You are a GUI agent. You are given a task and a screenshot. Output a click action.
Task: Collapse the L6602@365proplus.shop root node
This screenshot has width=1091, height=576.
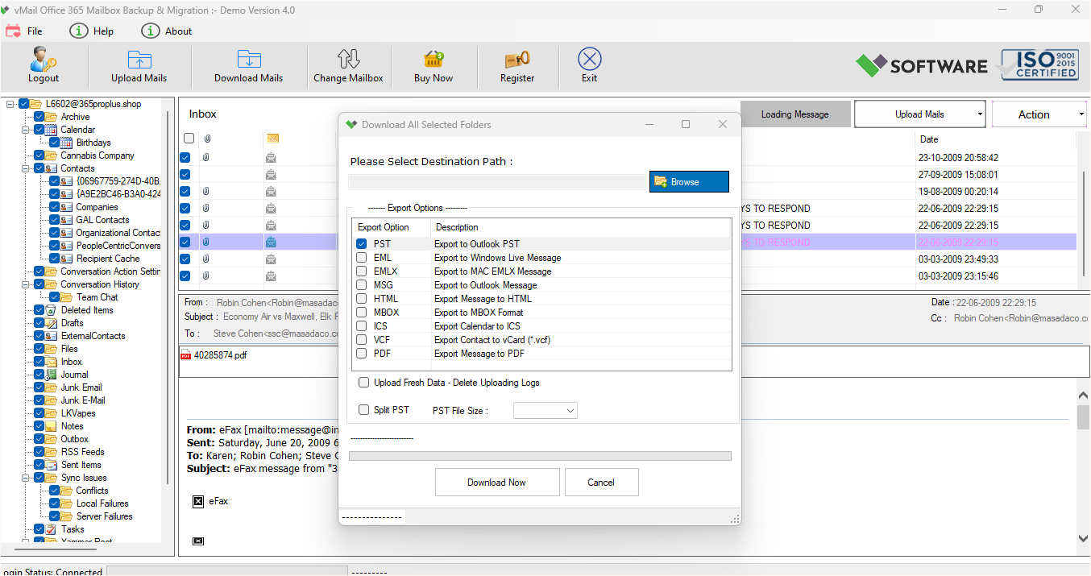[10, 104]
